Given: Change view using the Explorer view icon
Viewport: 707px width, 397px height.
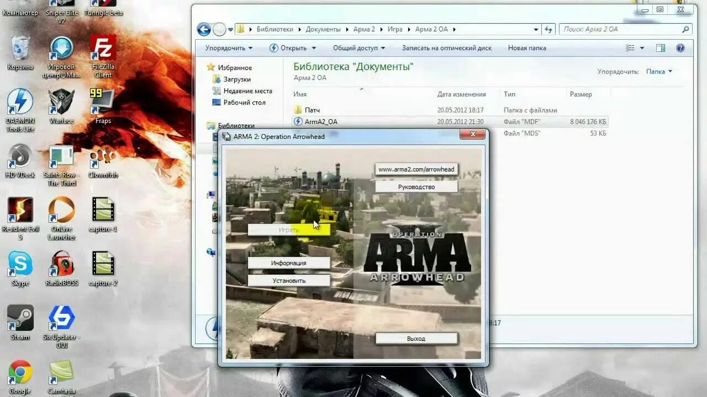Looking at the screenshot, I should pyautogui.click(x=630, y=48).
